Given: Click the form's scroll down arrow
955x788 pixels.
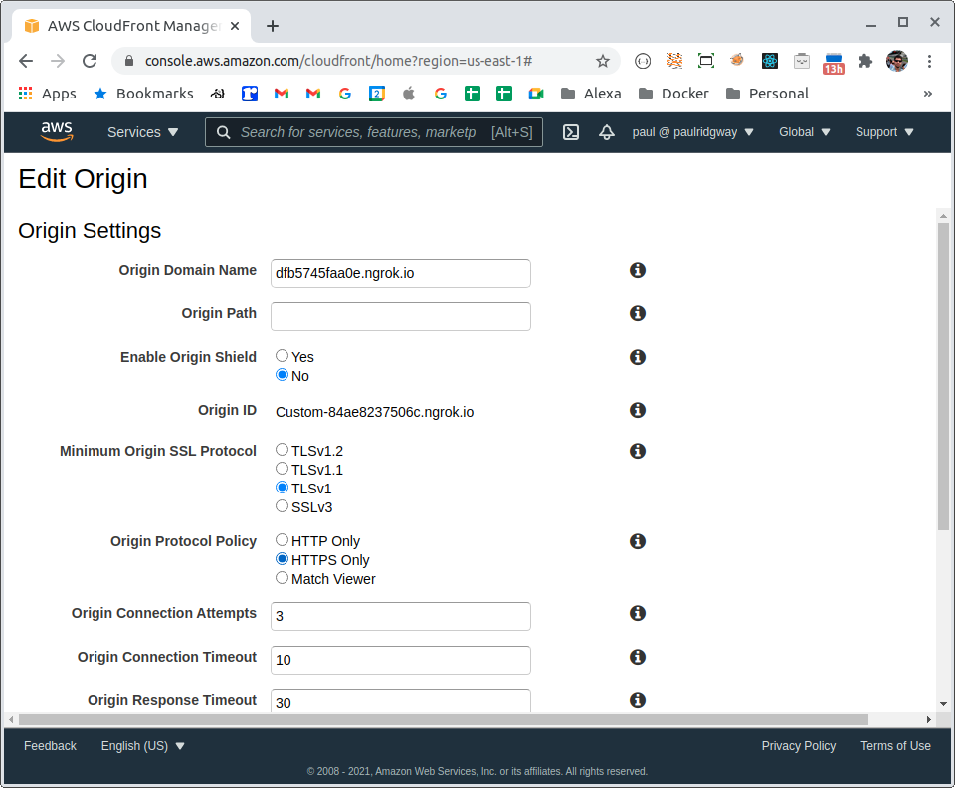Looking at the screenshot, I should [943, 704].
